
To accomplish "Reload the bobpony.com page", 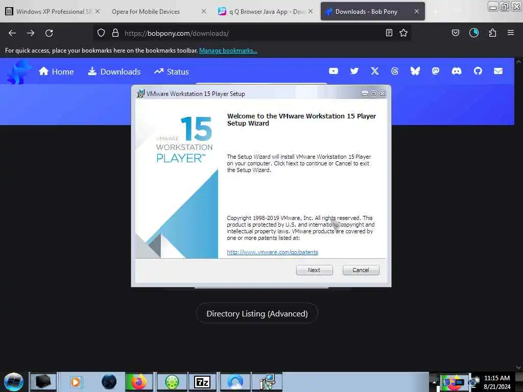I will pyautogui.click(x=49, y=33).
